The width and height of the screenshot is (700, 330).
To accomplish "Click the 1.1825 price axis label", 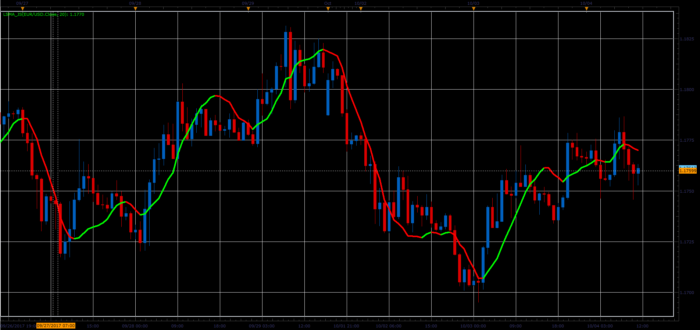I will (x=687, y=39).
